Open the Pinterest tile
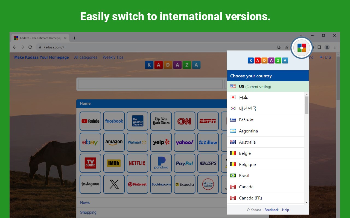 click(137, 184)
